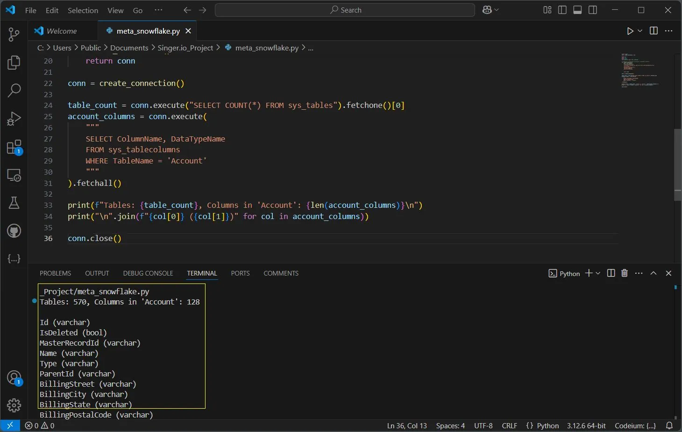This screenshot has height=432, width=682.
Task: Click the Run Python File button
Action: coord(630,31)
